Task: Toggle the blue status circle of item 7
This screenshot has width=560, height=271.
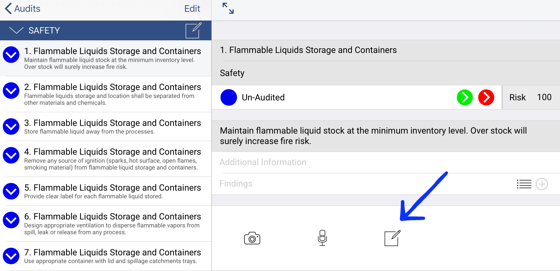Action: pos(11,256)
